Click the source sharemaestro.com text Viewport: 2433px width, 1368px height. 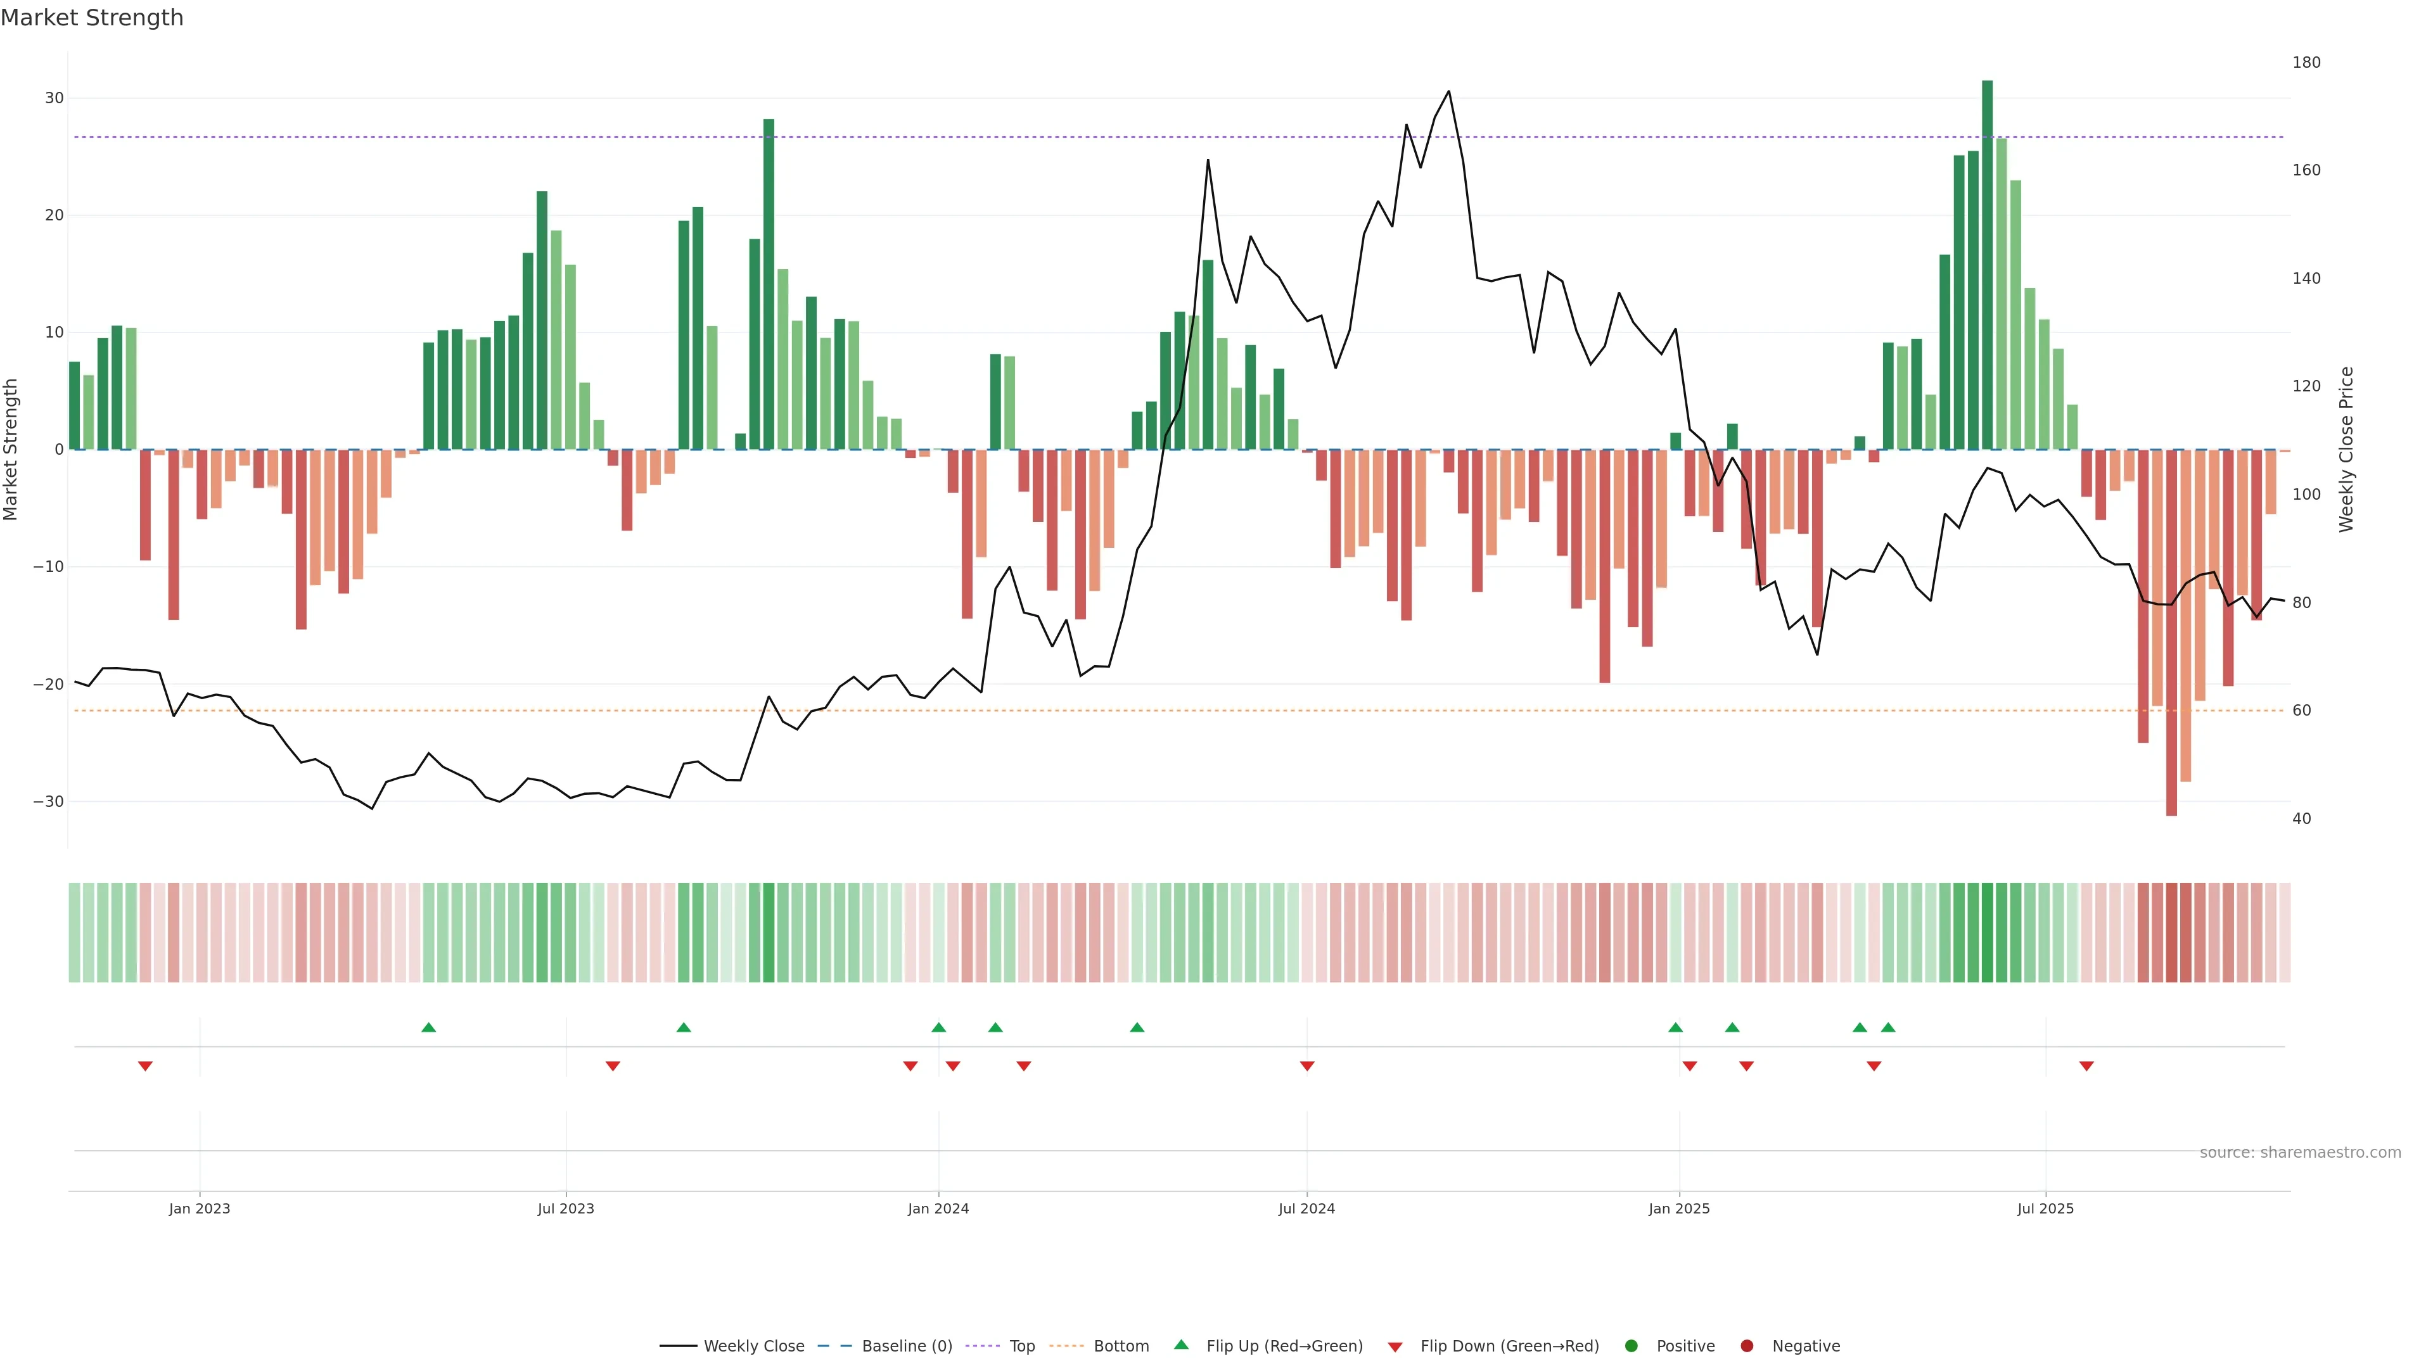click(x=2300, y=1153)
